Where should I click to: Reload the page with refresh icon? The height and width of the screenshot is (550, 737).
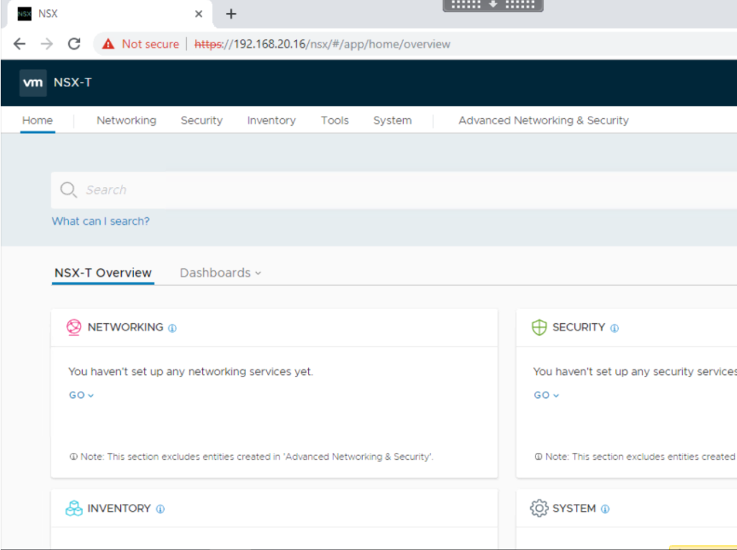coord(74,44)
